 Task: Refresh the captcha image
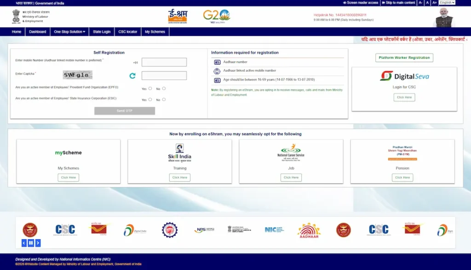(132, 76)
